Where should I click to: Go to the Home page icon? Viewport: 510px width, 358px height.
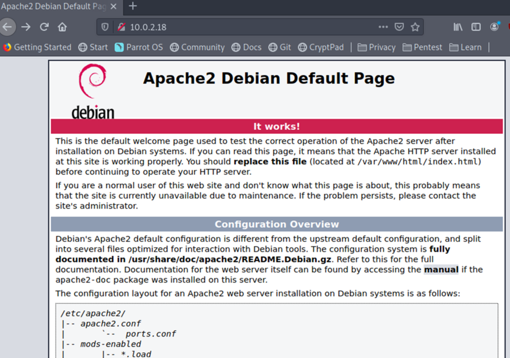pos(62,27)
